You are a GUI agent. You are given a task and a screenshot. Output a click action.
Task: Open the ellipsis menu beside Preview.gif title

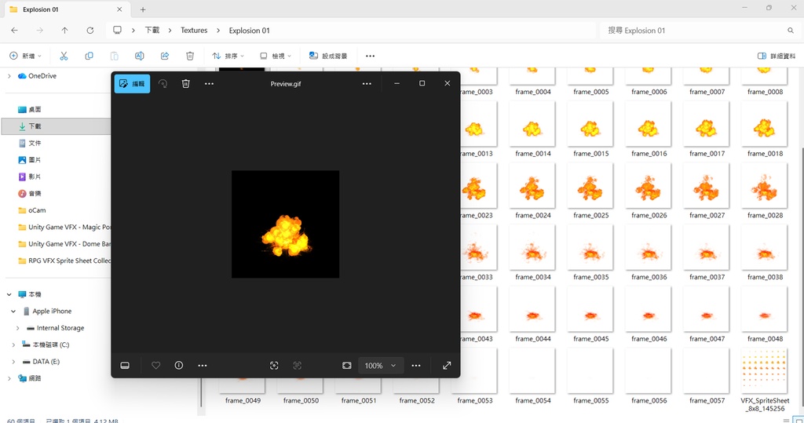point(367,83)
